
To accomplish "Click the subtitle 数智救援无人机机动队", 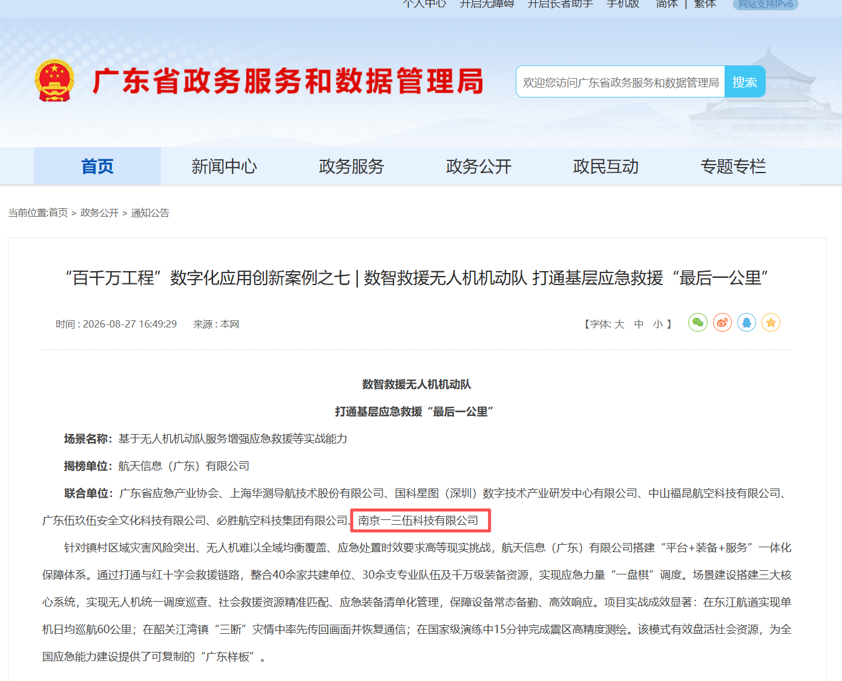I will coord(416,384).
